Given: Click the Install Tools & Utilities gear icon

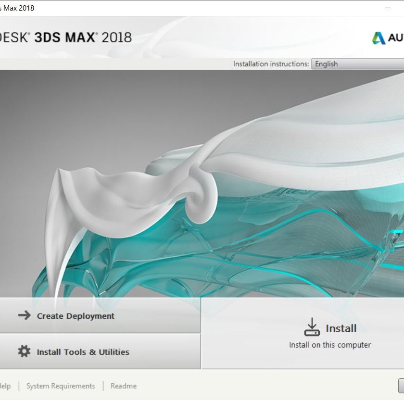Looking at the screenshot, I should pos(24,351).
